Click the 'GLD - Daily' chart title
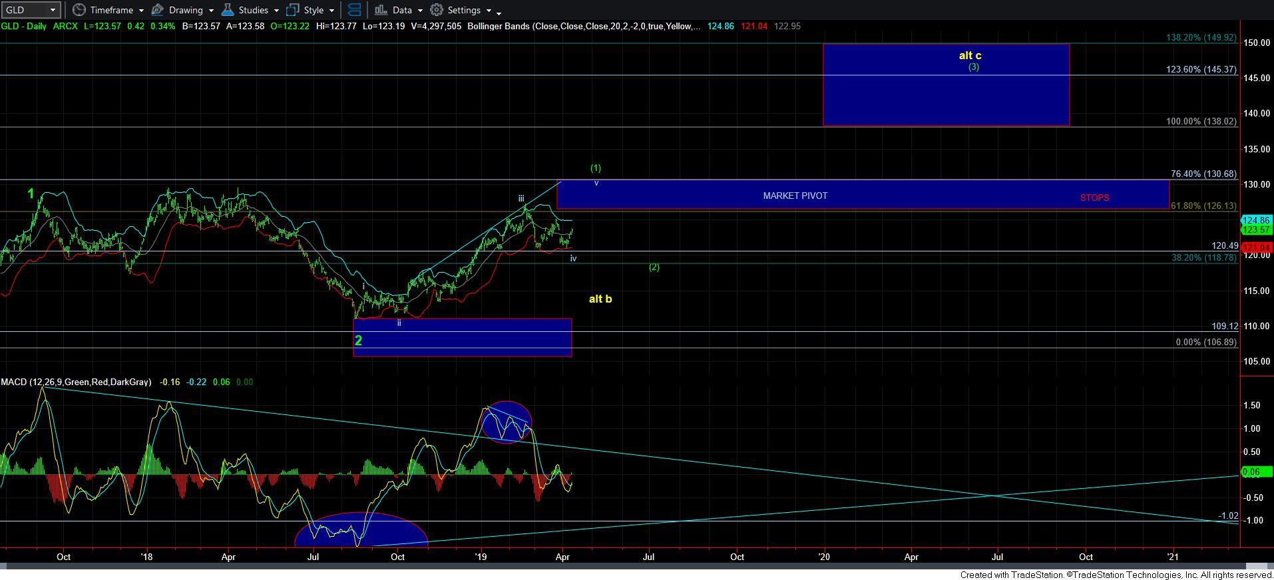1274x580 pixels. 24,26
